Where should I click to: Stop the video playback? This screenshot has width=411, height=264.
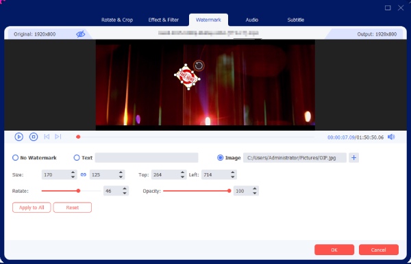(x=34, y=137)
